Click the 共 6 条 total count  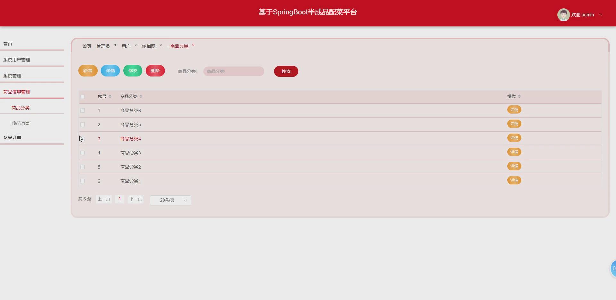[85, 199]
